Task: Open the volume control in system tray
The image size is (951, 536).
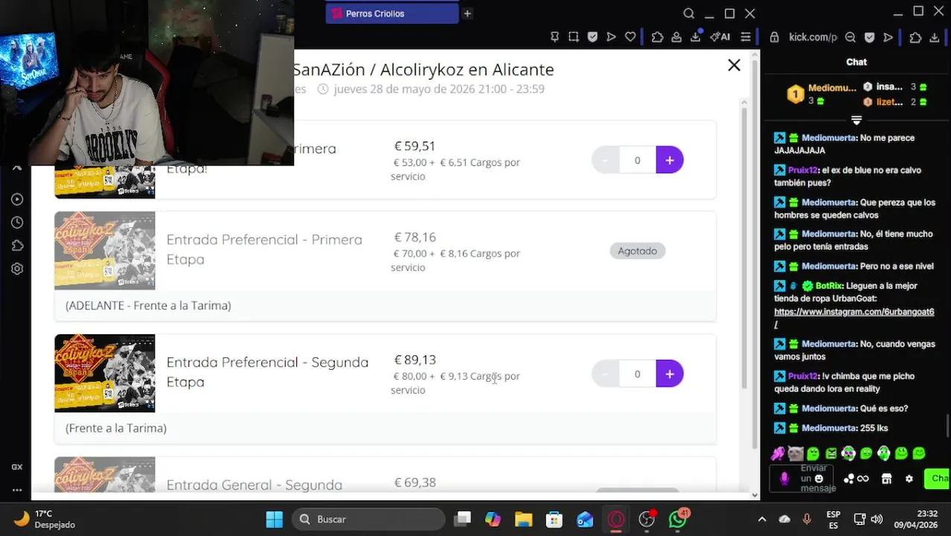Action: pyautogui.click(x=877, y=519)
